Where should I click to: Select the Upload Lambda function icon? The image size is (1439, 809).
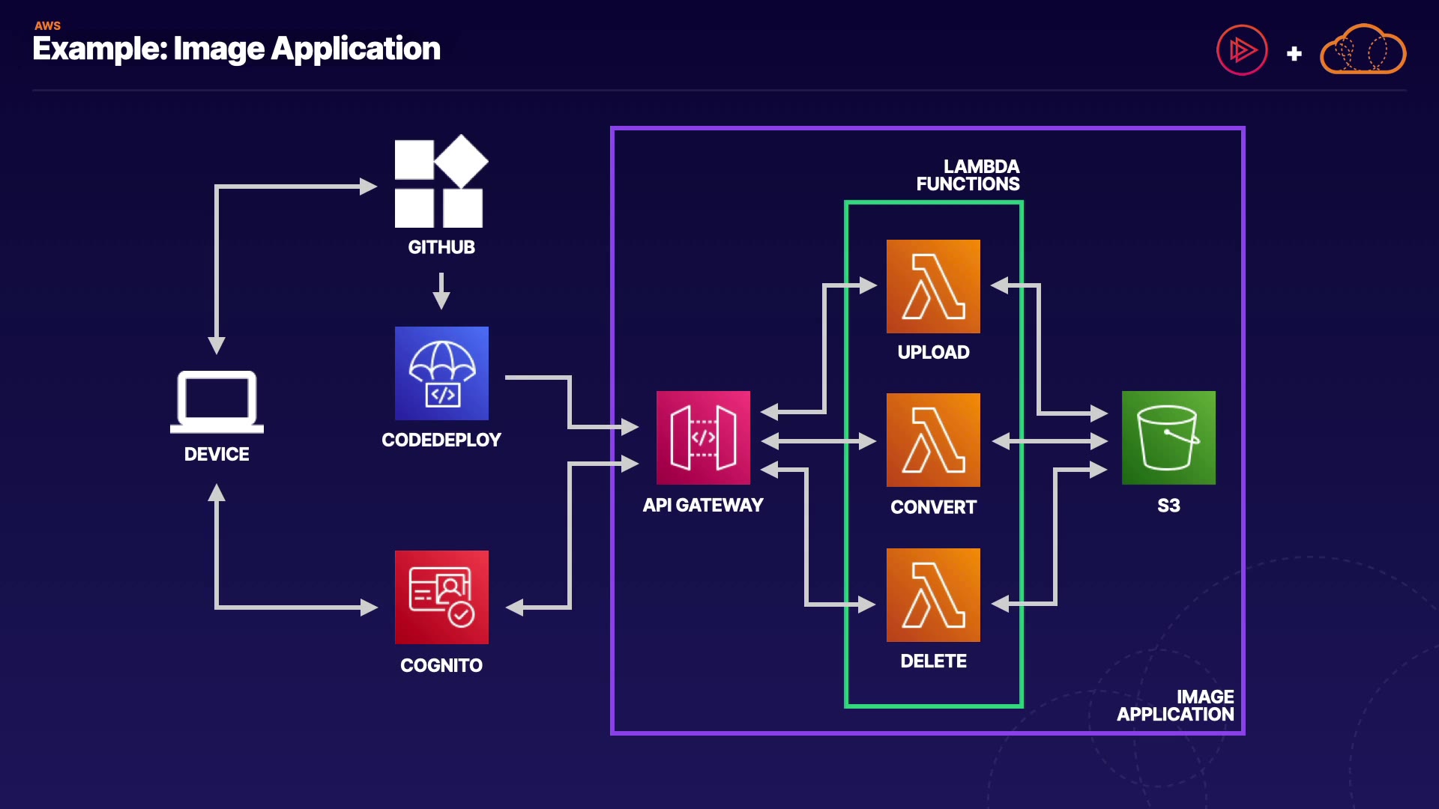pos(933,286)
